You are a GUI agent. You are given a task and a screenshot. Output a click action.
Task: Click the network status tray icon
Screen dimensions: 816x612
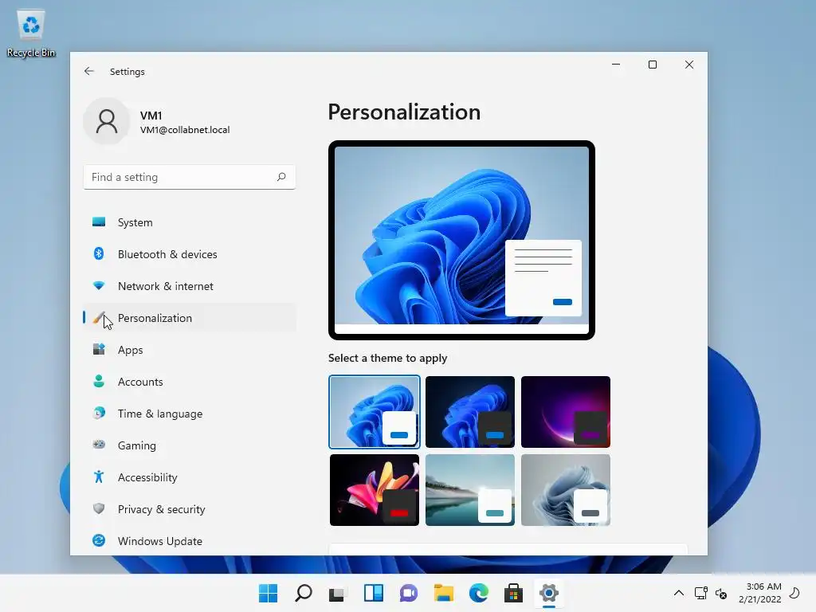700,593
